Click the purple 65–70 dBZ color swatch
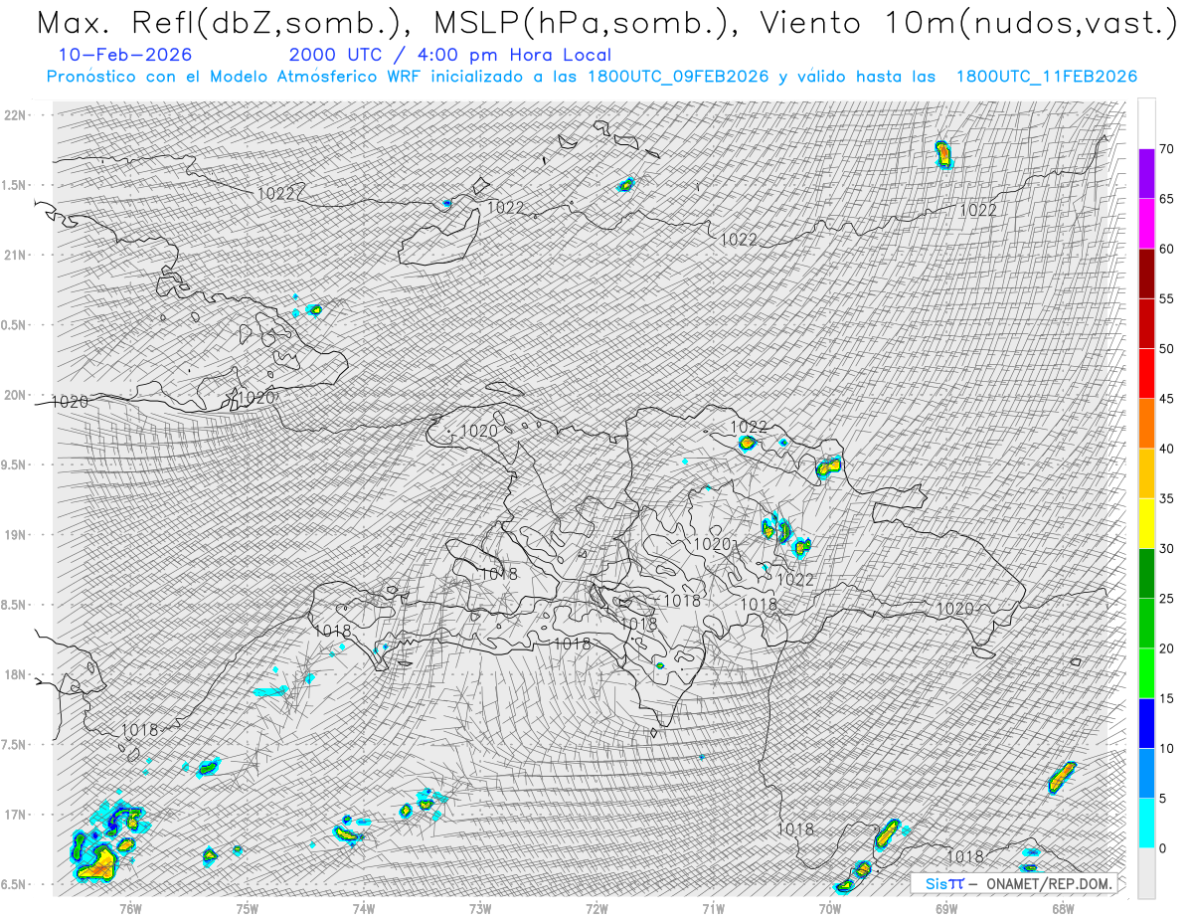This screenshot has height=922, width=1193. pos(1146,174)
